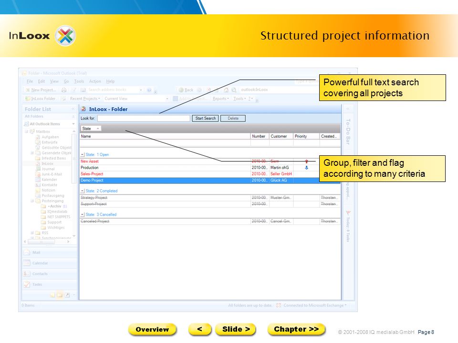This screenshot has height=343, width=458.
Task: Open the View menu
Action: click(x=54, y=81)
